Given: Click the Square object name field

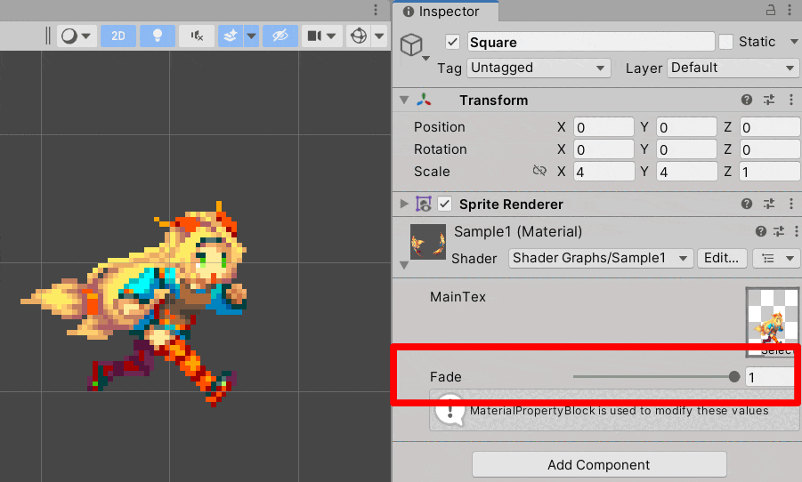Looking at the screenshot, I should pos(591,42).
